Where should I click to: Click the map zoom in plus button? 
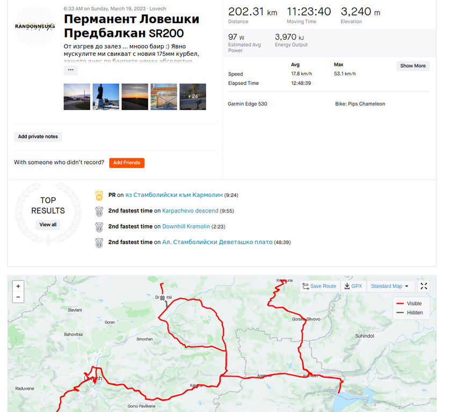(18, 286)
